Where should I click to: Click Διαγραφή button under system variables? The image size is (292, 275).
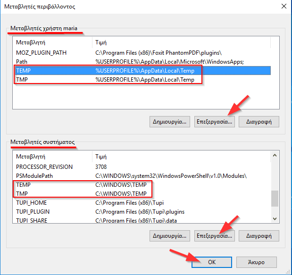259,236
